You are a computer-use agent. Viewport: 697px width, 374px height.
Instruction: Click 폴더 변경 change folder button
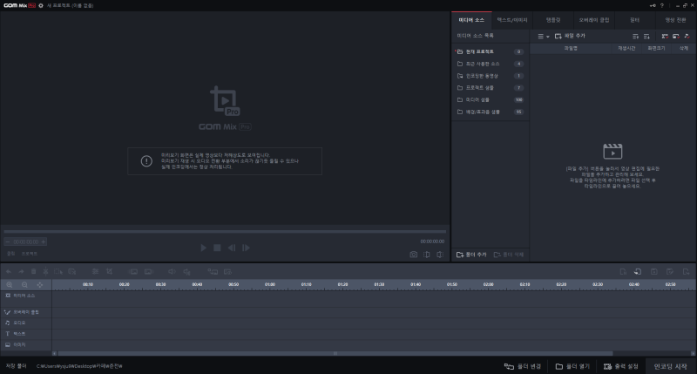pyautogui.click(x=523, y=366)
